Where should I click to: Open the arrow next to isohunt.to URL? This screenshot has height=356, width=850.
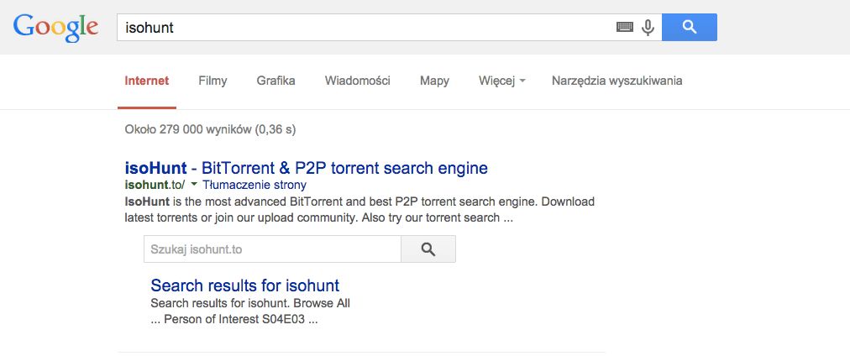pos(194,185)
